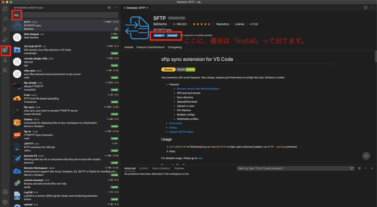Click the large SFTP extension logo
The height and width of the screenshot is (207, 377).
coord(137,28)
